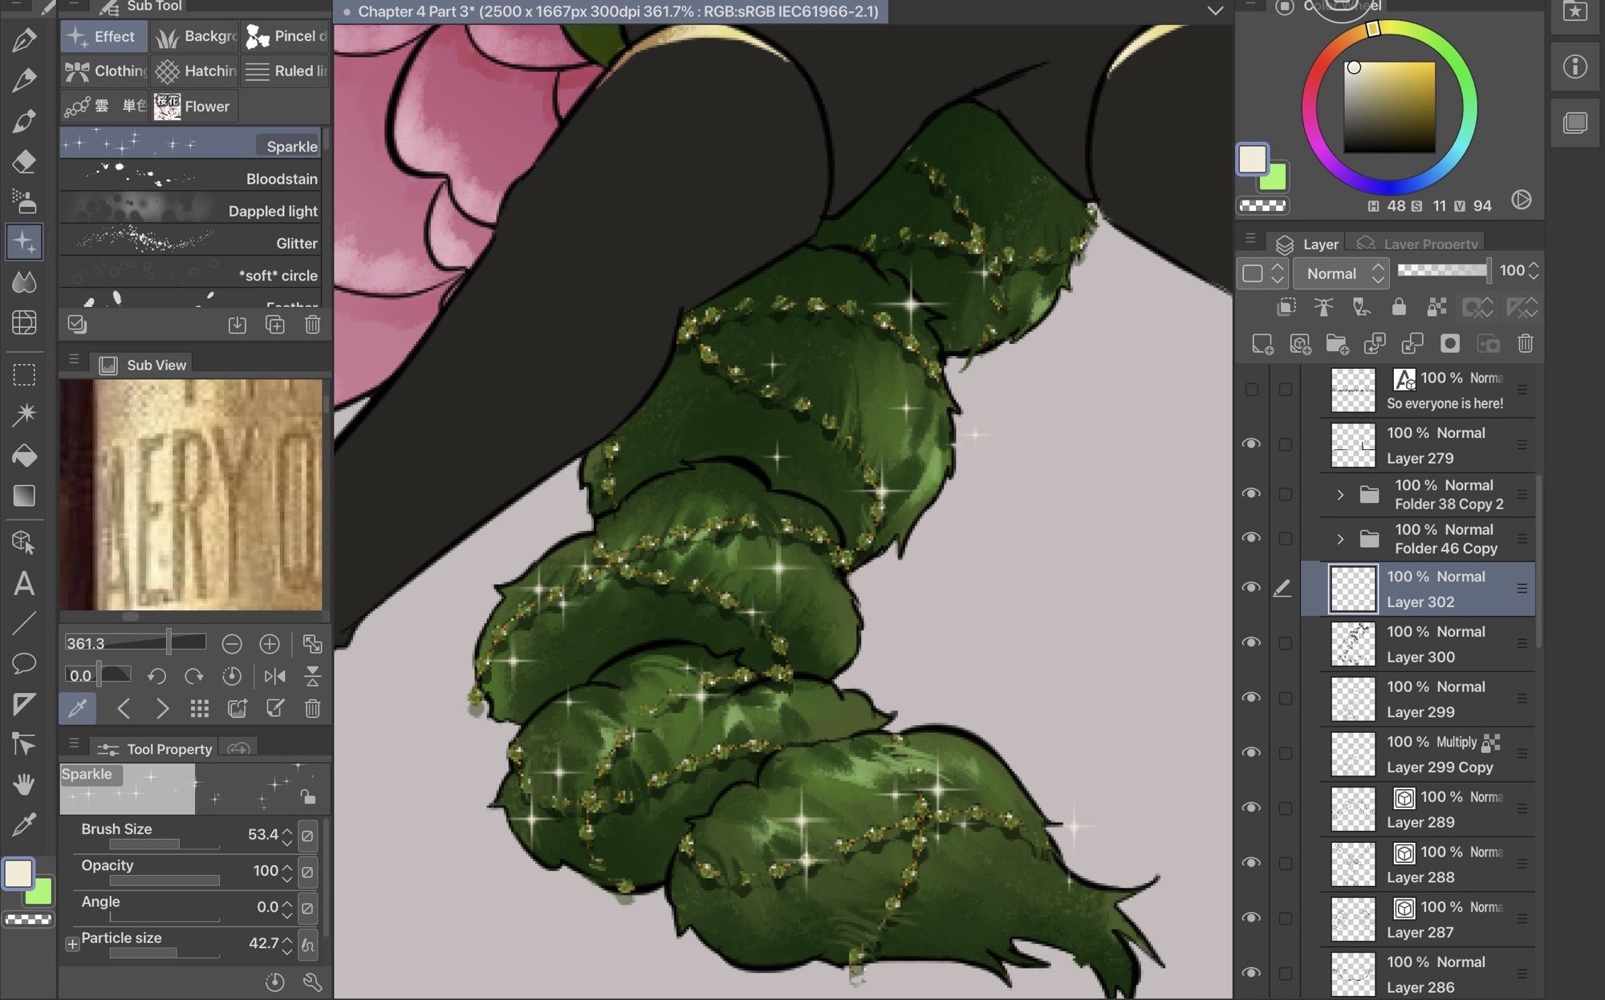Click the delete layer trash icon
Screen dimensions: 1605x1000
(1526, 344)
